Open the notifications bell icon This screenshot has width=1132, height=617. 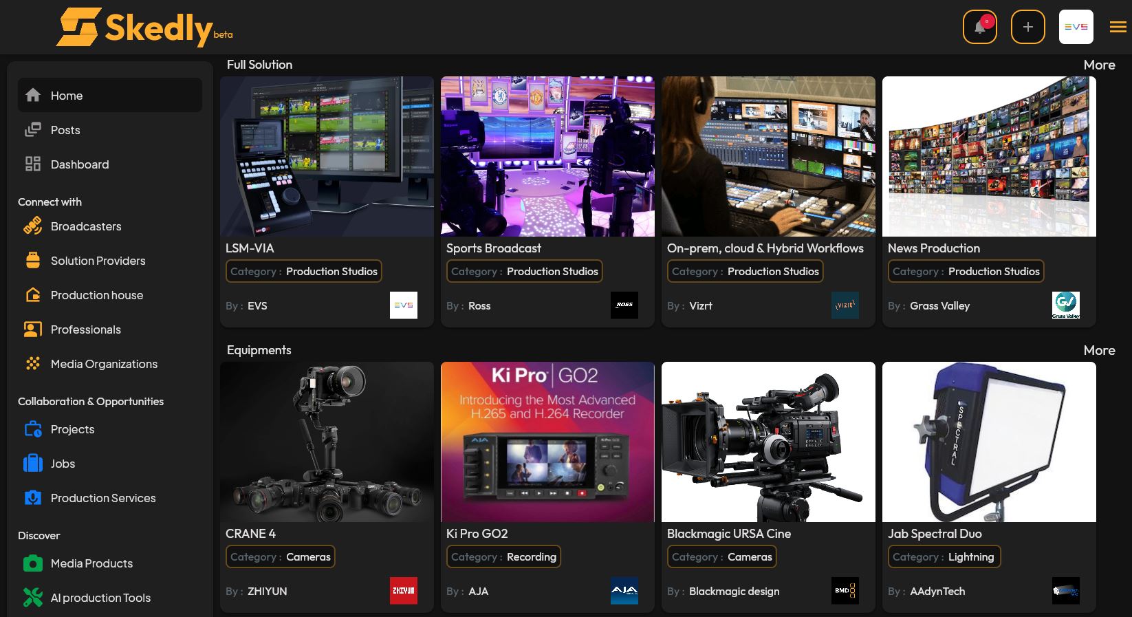tap(979, 28)
